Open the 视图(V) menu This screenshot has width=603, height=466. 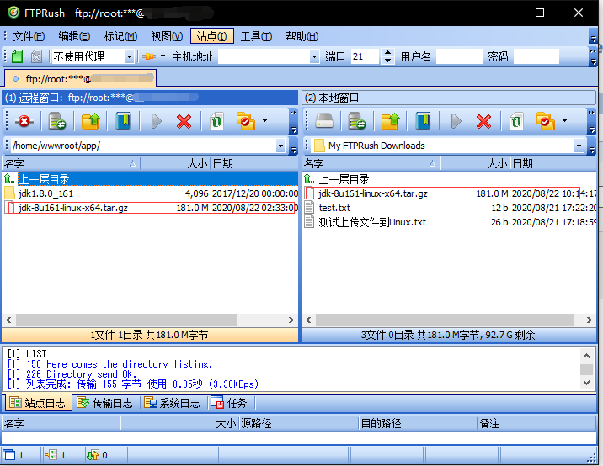pos(167,36)
